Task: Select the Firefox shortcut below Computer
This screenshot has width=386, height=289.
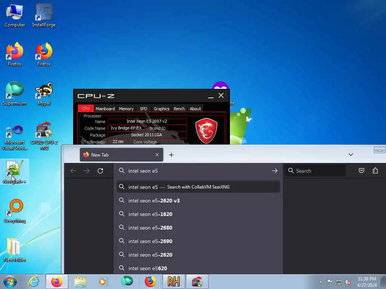Action: click(15, 55)
